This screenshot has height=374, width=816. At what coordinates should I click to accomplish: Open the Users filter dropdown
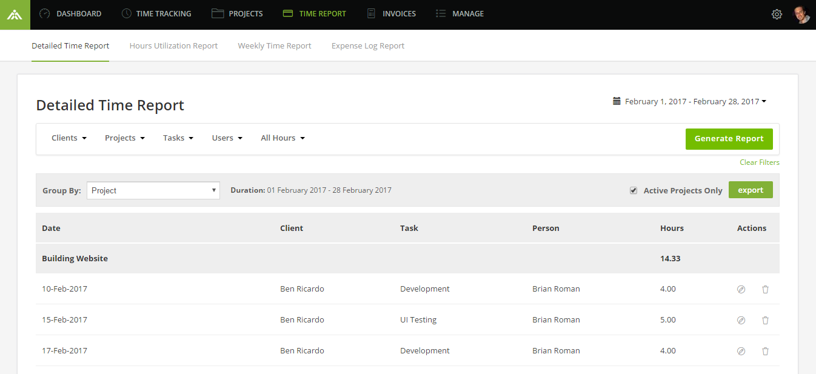pos(227,138)
